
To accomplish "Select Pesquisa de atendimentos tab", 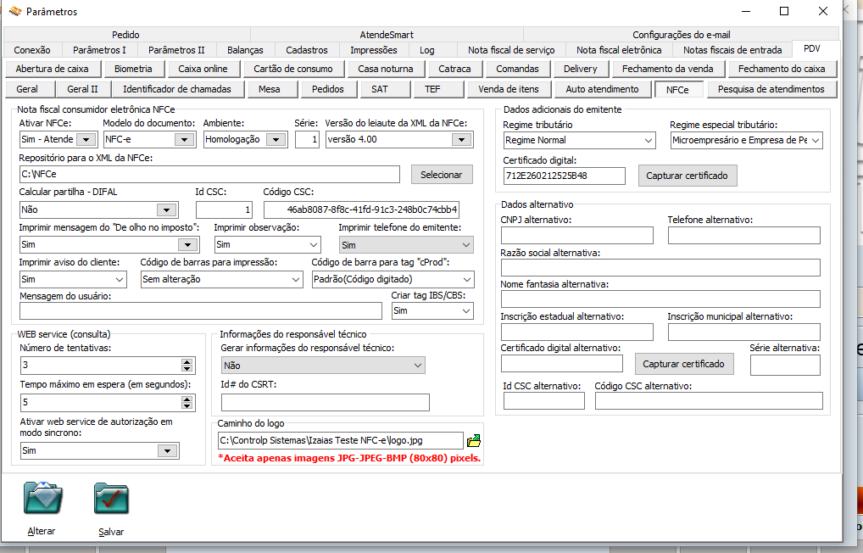I will click(x=771, y=89).
